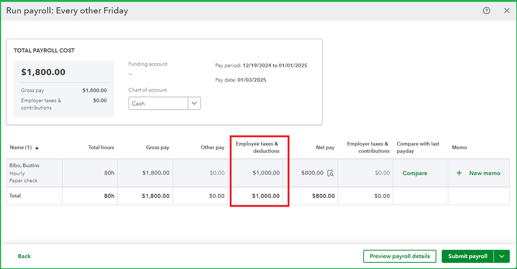Select employee Bibo, Bustins row name
This screenshot has width=517, height=269.
(x=24, y=166)
